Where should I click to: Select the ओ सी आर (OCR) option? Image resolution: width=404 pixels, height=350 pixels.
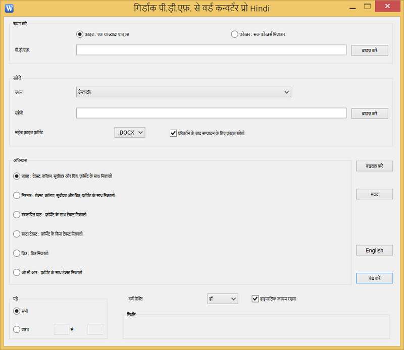click(17, 272)
